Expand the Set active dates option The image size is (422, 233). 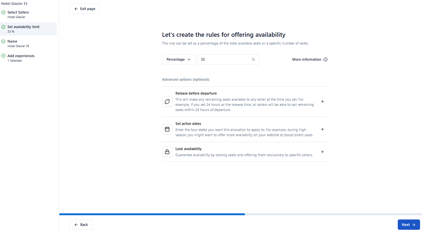coord(322,129)
